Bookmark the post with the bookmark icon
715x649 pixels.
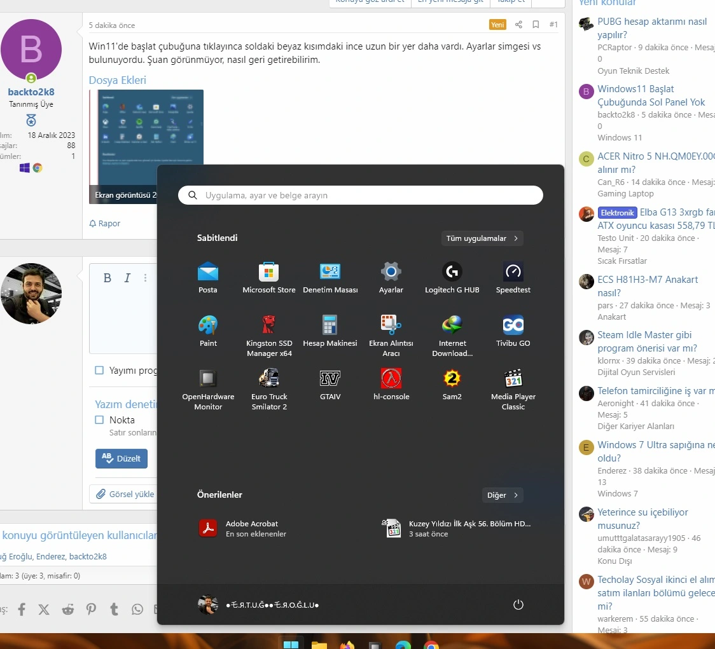point(536,25)
